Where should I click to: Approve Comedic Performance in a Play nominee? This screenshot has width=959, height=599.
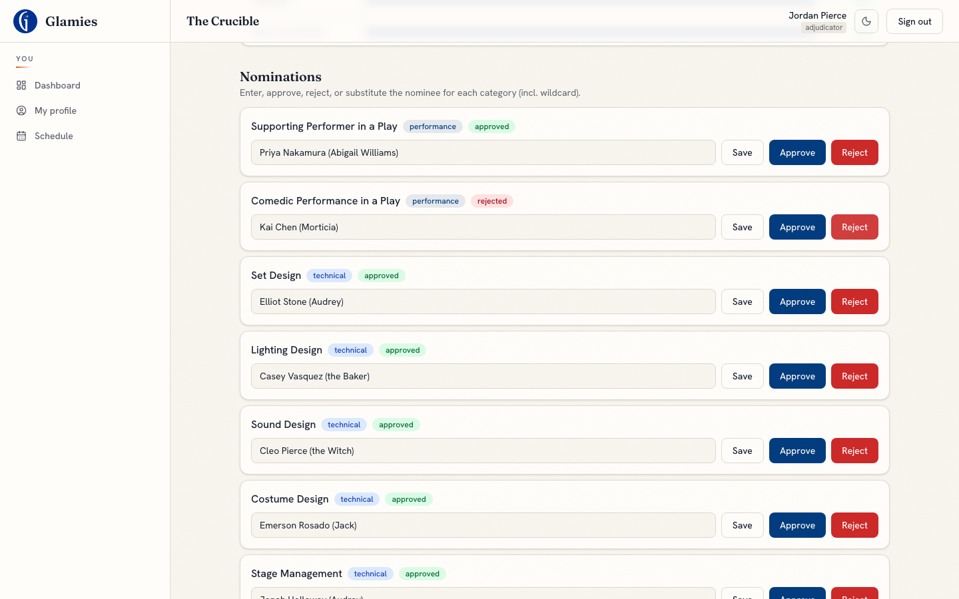[797, 227]
